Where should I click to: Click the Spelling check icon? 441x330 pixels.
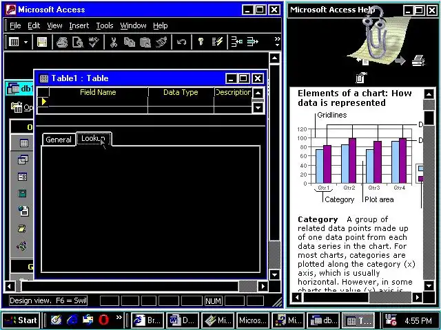pyautogui.click(x=94, y=42)
